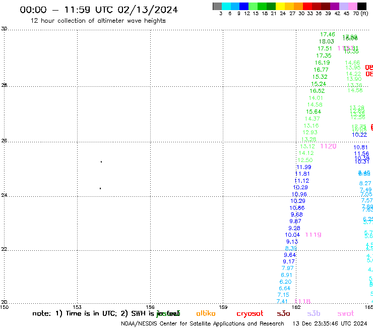Pick the lavender legend color swatch
This screenshot has height=328, width=373.
point(343,6)
